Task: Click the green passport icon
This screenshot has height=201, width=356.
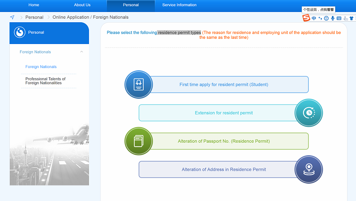Action: (138, 141)
